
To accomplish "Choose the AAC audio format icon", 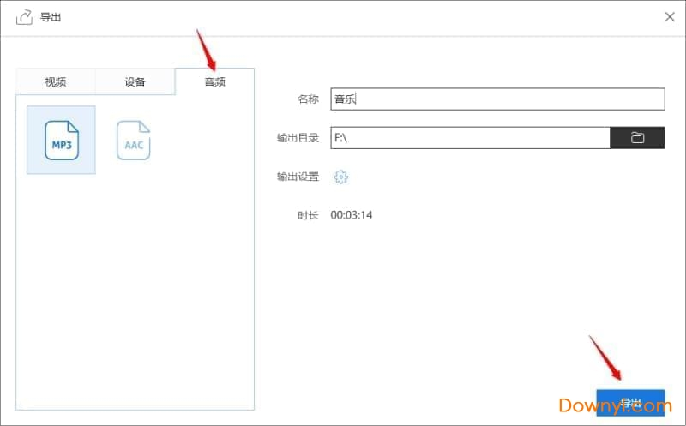I will click(x=133, y=141).
